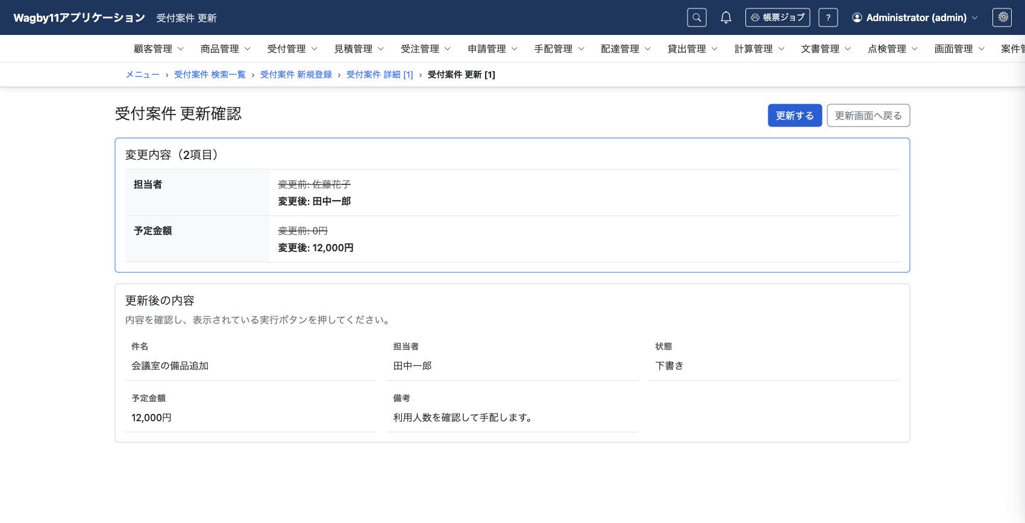Select the 変更後: 12,000円 text
Screen dimensions: 1025x523
pos(316,248)
